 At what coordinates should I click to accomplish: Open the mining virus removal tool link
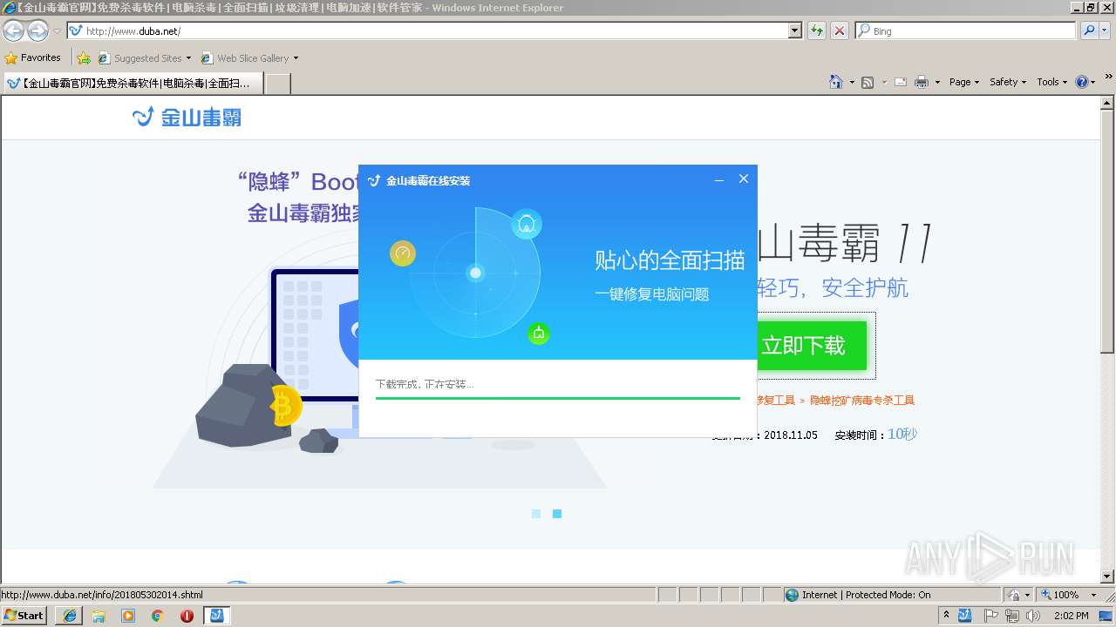861,401
